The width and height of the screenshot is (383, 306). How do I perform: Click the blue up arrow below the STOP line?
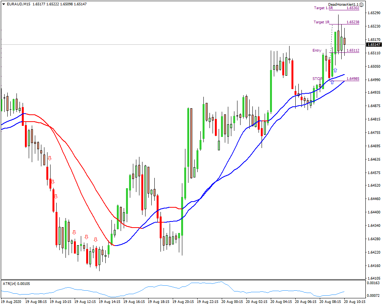pos(332,82)
